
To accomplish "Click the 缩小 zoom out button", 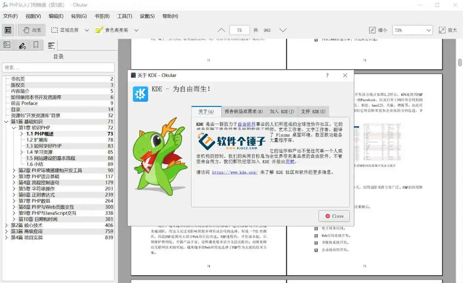I will pyautogui.click(x=378, y=30).
